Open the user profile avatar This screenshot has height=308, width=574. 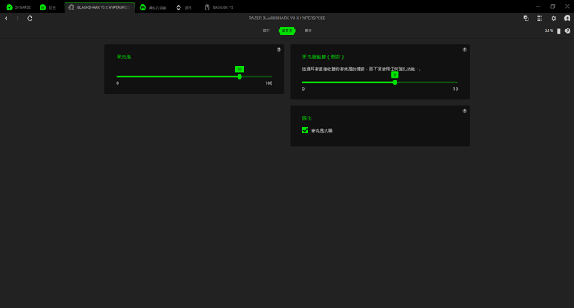coord(567,18)
